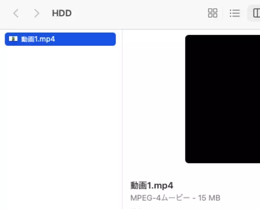Image resolution: width=260 pixels, height=209 pixels.
Task: Click the black video preview thumbnail
Action: click(x=223, y=99)
